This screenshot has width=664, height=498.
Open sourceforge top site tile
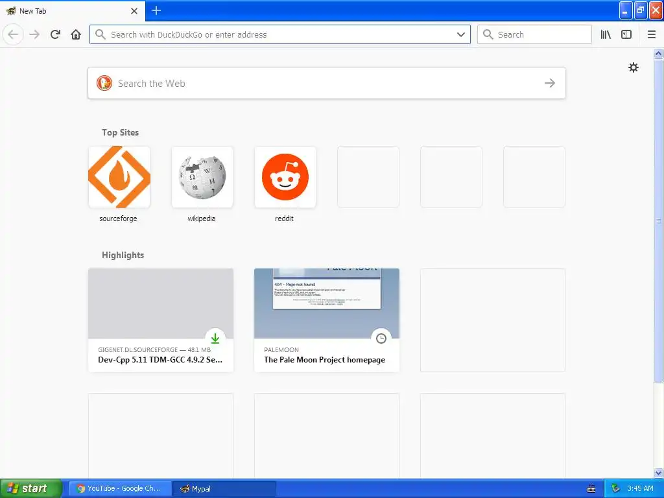119,177
